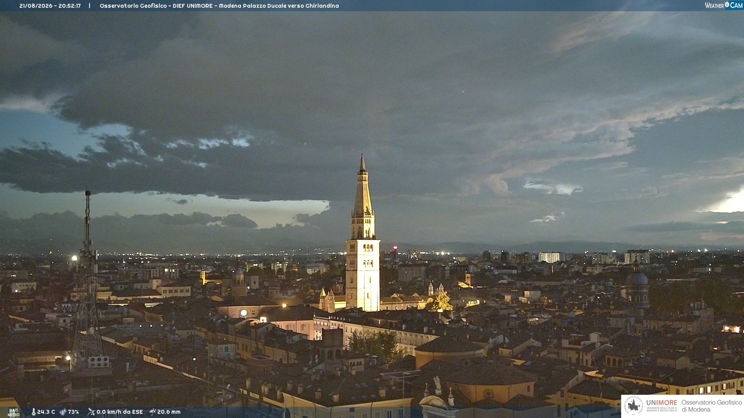Click the WeatherCAM logo
The height and width of the screenshot is (418, 744).
click(x=724, y=5)
